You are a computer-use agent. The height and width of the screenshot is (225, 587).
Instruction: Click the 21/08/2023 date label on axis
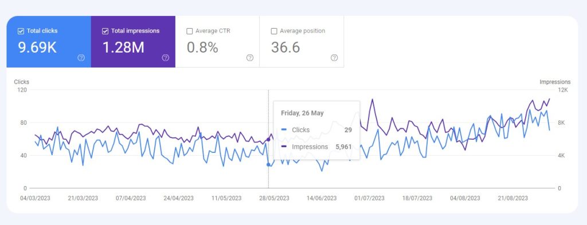[513, 198]
